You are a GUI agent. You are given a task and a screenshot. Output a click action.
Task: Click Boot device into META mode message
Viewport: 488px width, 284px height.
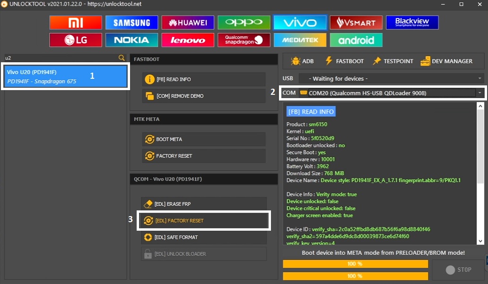point(383,253)
